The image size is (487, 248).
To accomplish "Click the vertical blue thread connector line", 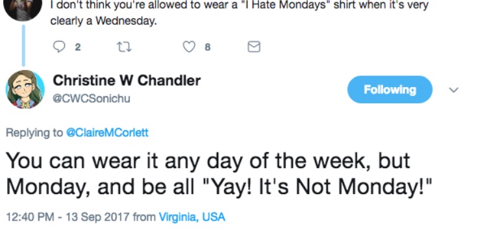I will [23, 45].
